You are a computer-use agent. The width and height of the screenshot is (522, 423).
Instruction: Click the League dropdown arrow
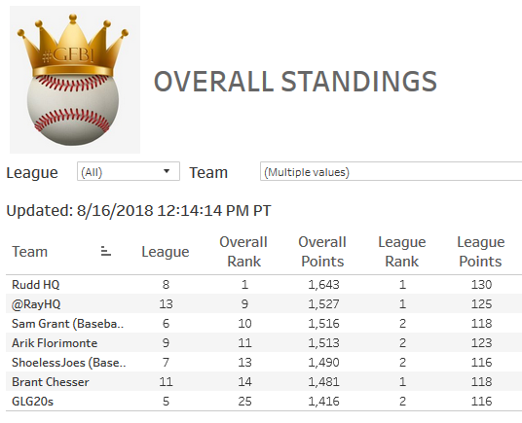(167, 171)
